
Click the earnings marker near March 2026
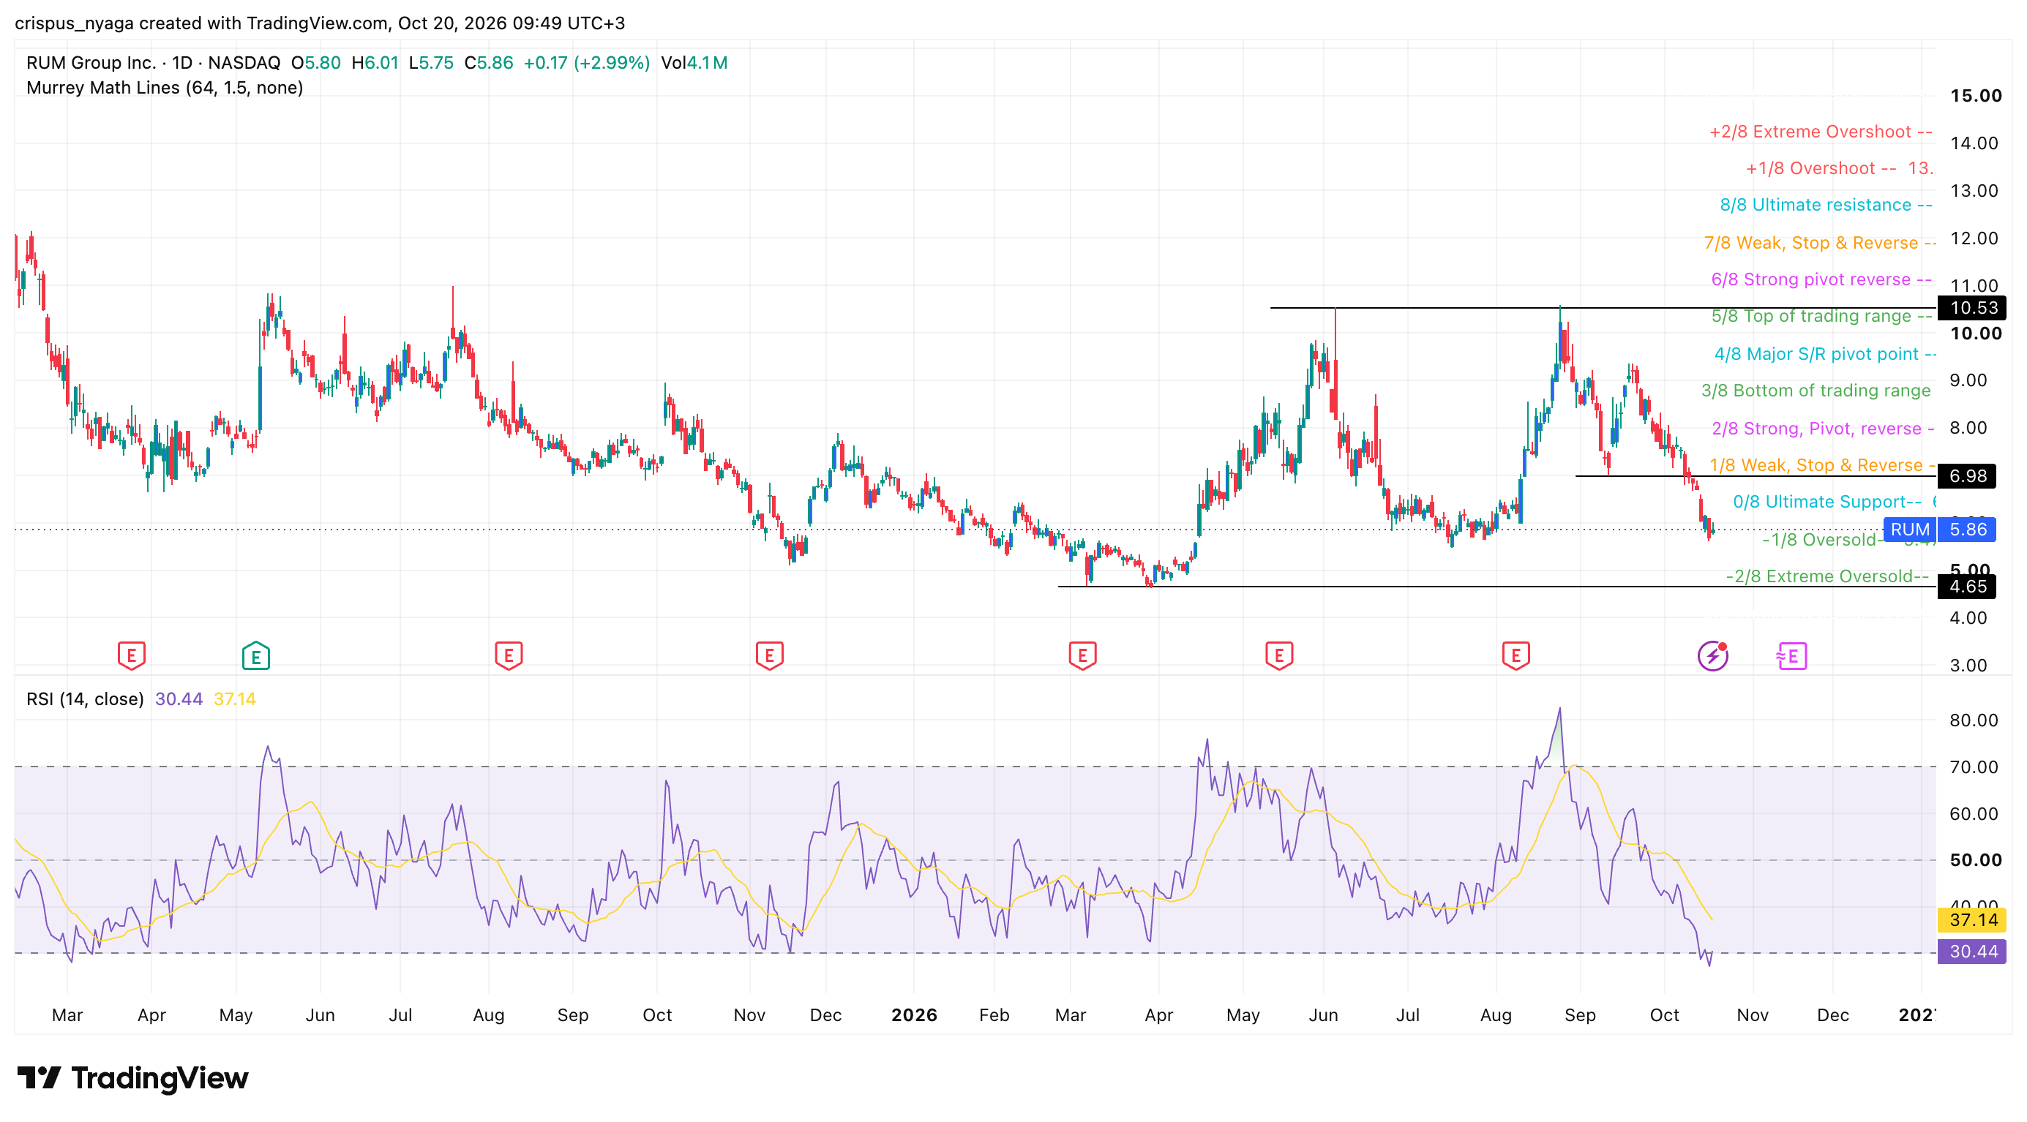click(x=1083, y=655)
